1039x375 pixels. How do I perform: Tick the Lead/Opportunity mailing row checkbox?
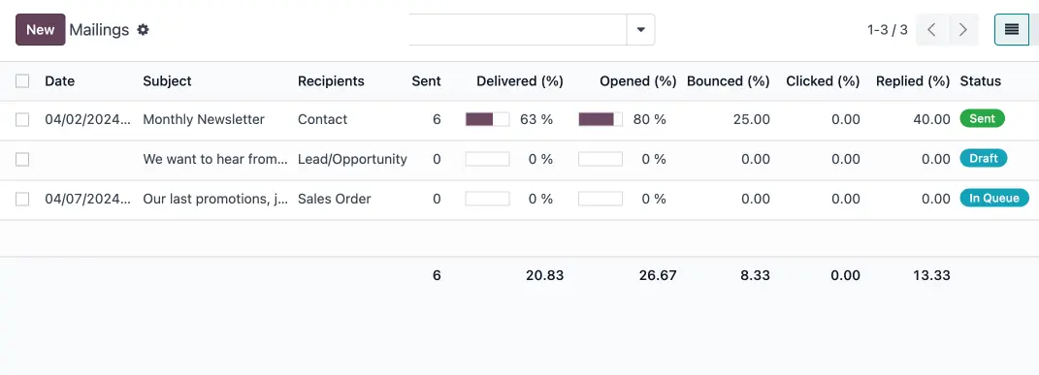click(x=22, y=159)
